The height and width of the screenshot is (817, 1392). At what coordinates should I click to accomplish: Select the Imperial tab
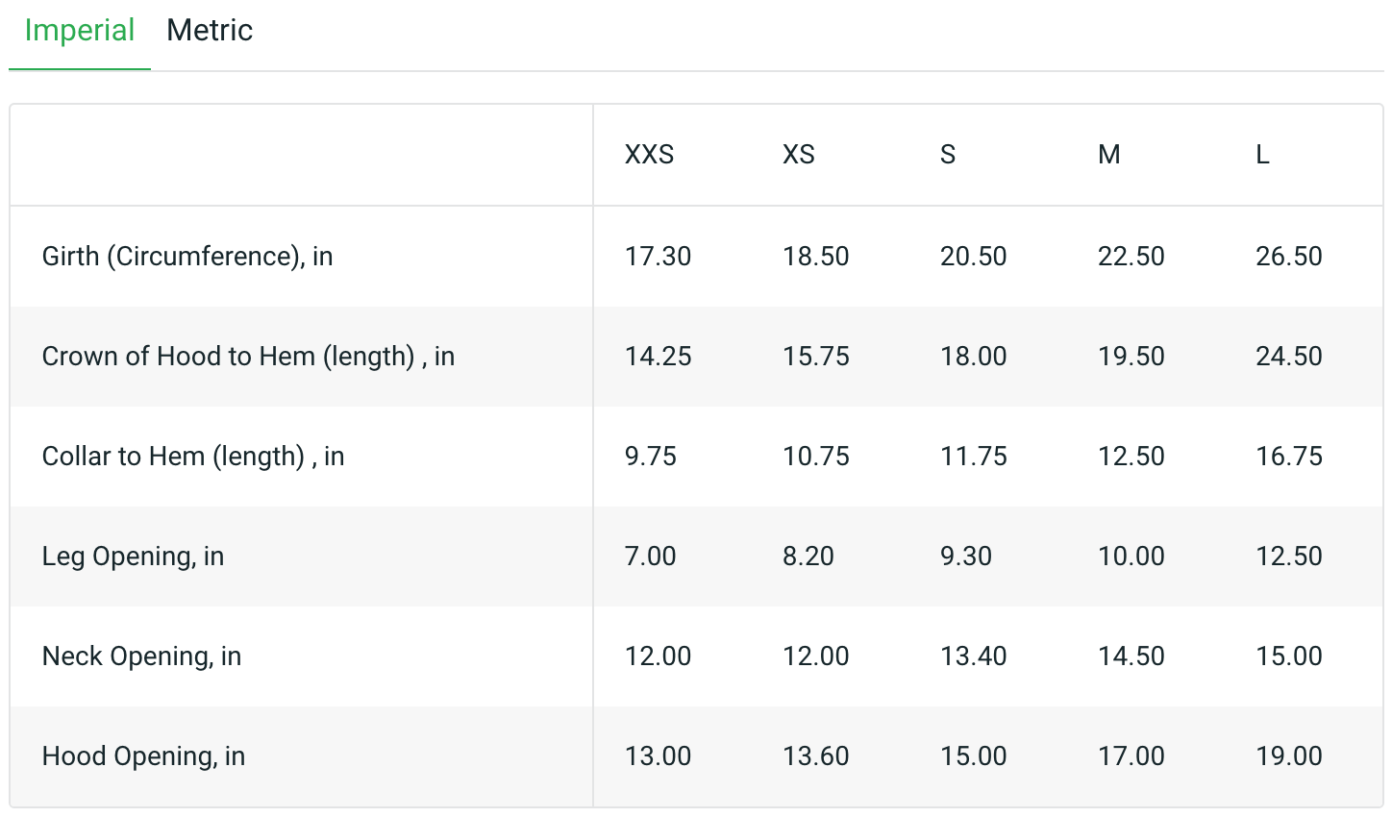tap(80, 31)
